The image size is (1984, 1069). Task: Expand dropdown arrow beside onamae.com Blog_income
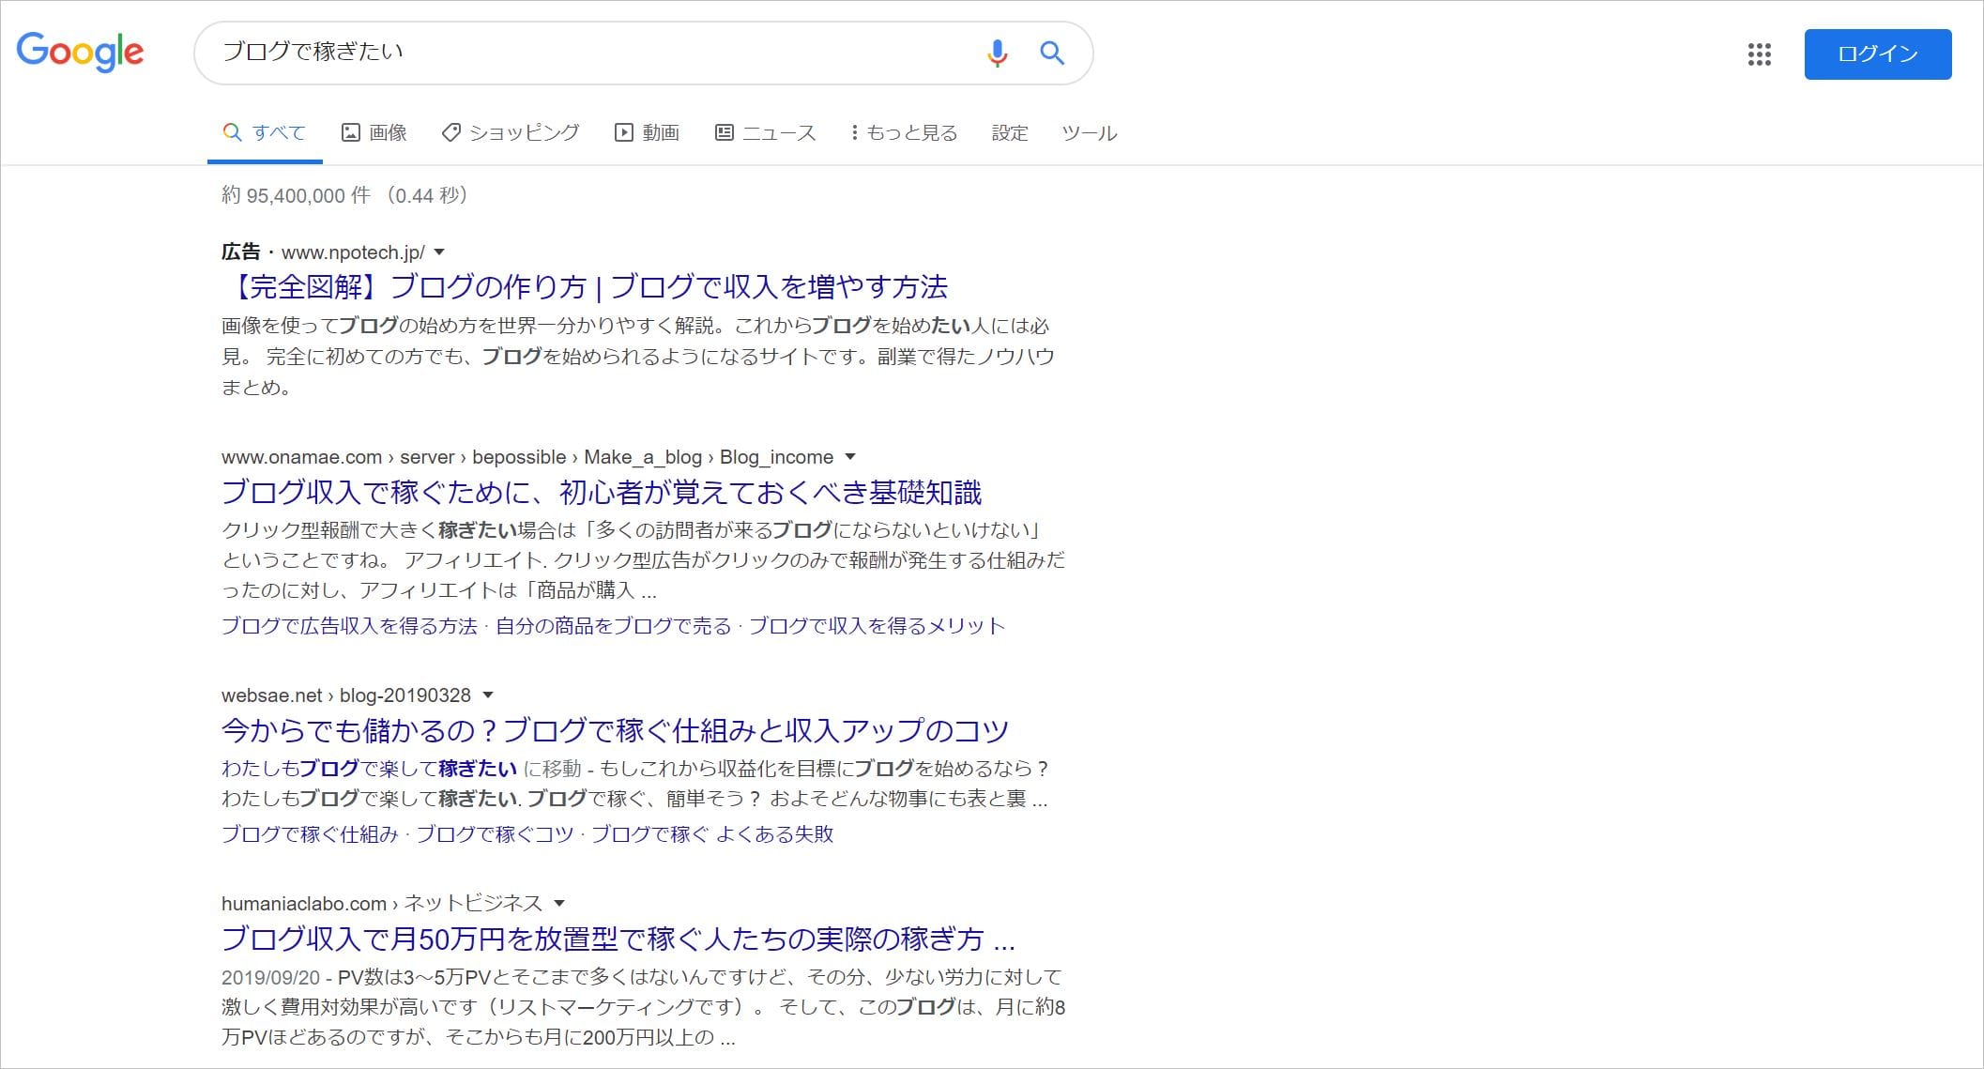(850, 457)
